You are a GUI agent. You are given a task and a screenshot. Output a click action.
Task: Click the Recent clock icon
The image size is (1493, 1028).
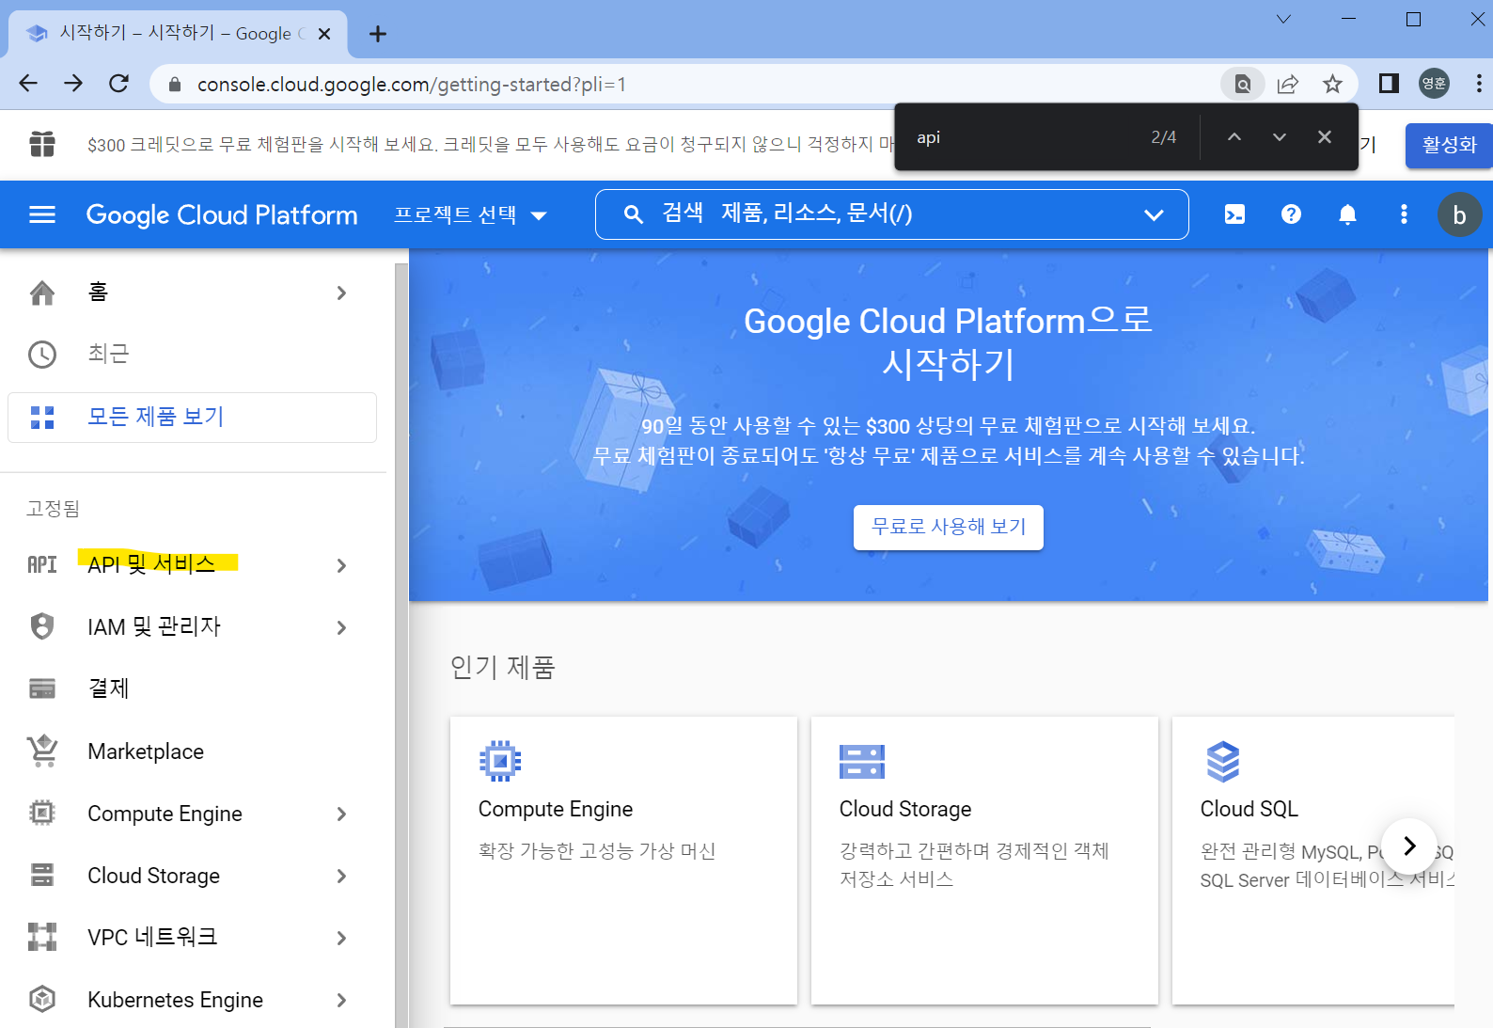[42, 355]
